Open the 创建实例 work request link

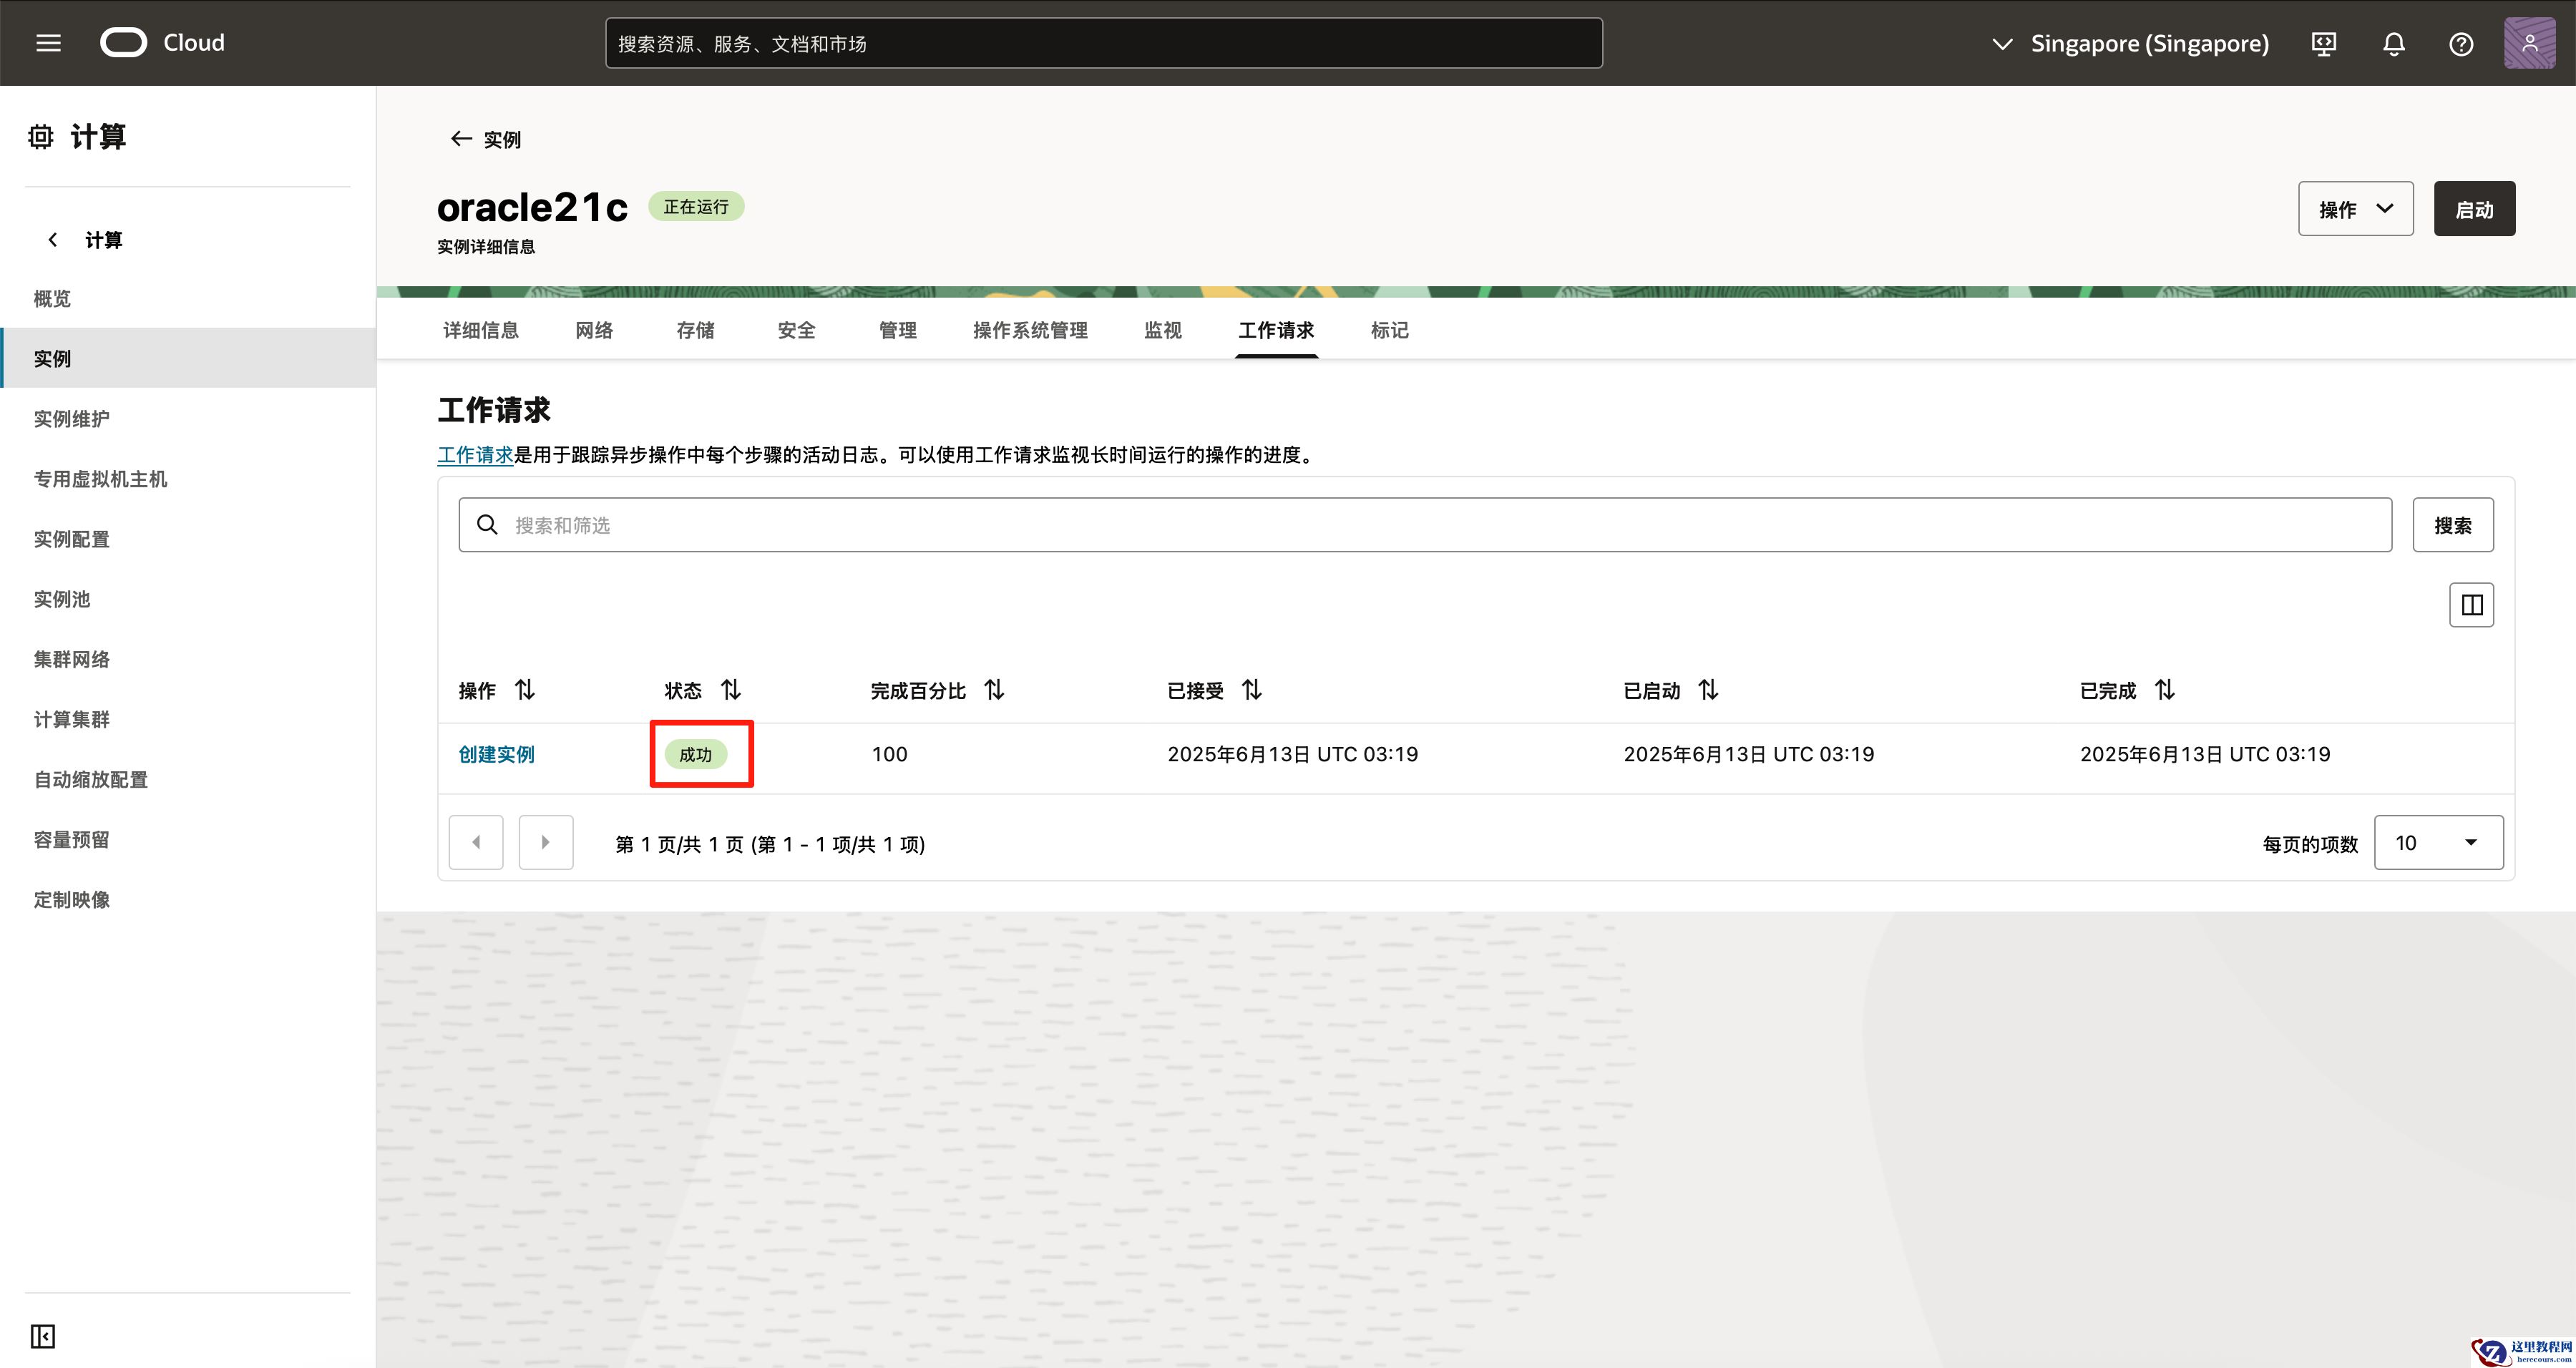tap(497, 754)
